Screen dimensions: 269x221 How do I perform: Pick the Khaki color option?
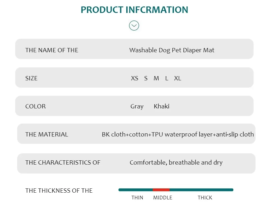pos(162,106)
